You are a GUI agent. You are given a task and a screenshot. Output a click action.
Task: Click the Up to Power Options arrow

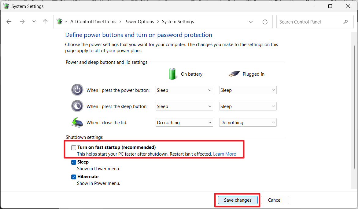pyautogui.click(x=45, y=22)
